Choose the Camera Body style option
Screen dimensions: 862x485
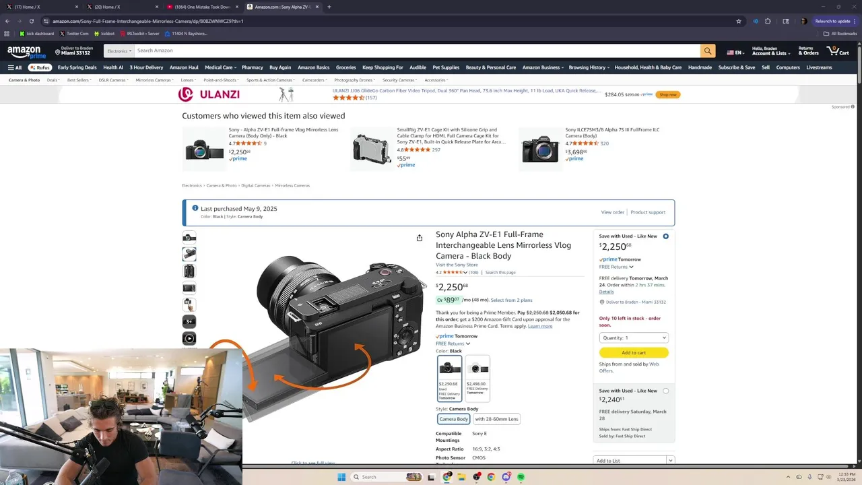pos(453,419)
